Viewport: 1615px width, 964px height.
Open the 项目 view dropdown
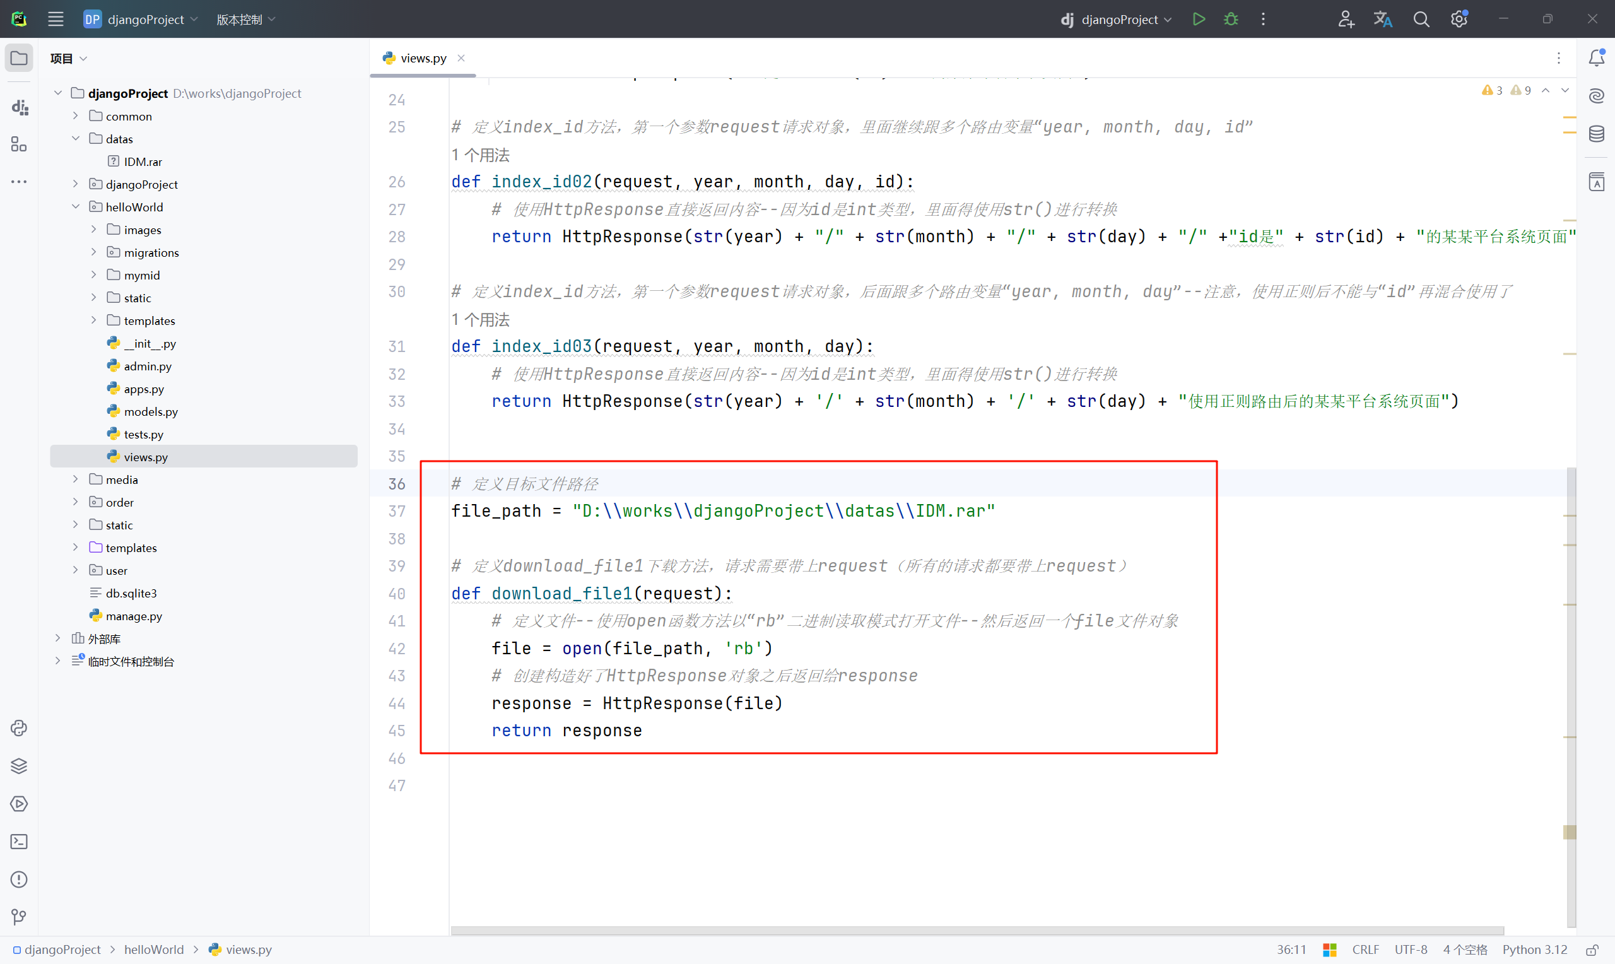coord(68,59)
